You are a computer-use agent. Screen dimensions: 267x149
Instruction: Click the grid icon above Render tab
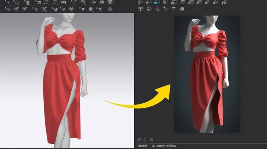click(x=151, y=140)
